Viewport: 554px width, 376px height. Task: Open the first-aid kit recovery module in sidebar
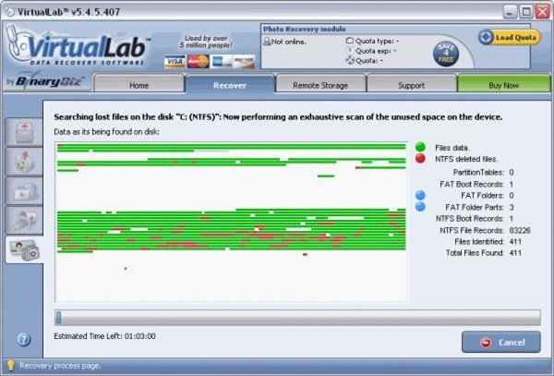(x=24, y=132)
